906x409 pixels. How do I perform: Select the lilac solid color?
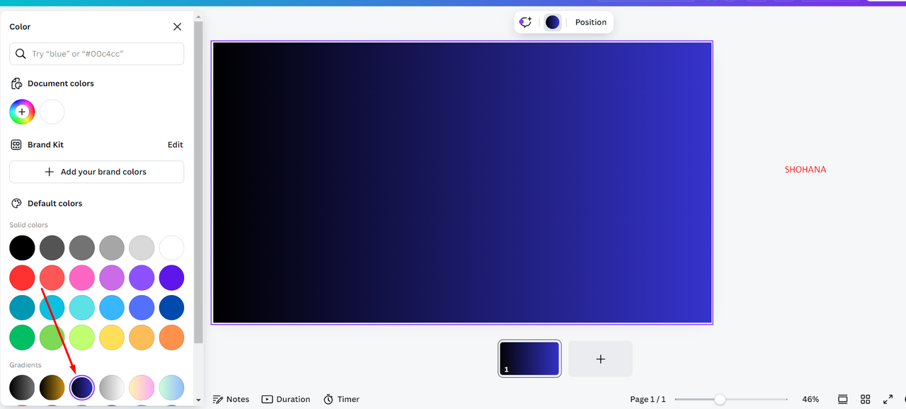pos(112,278)
